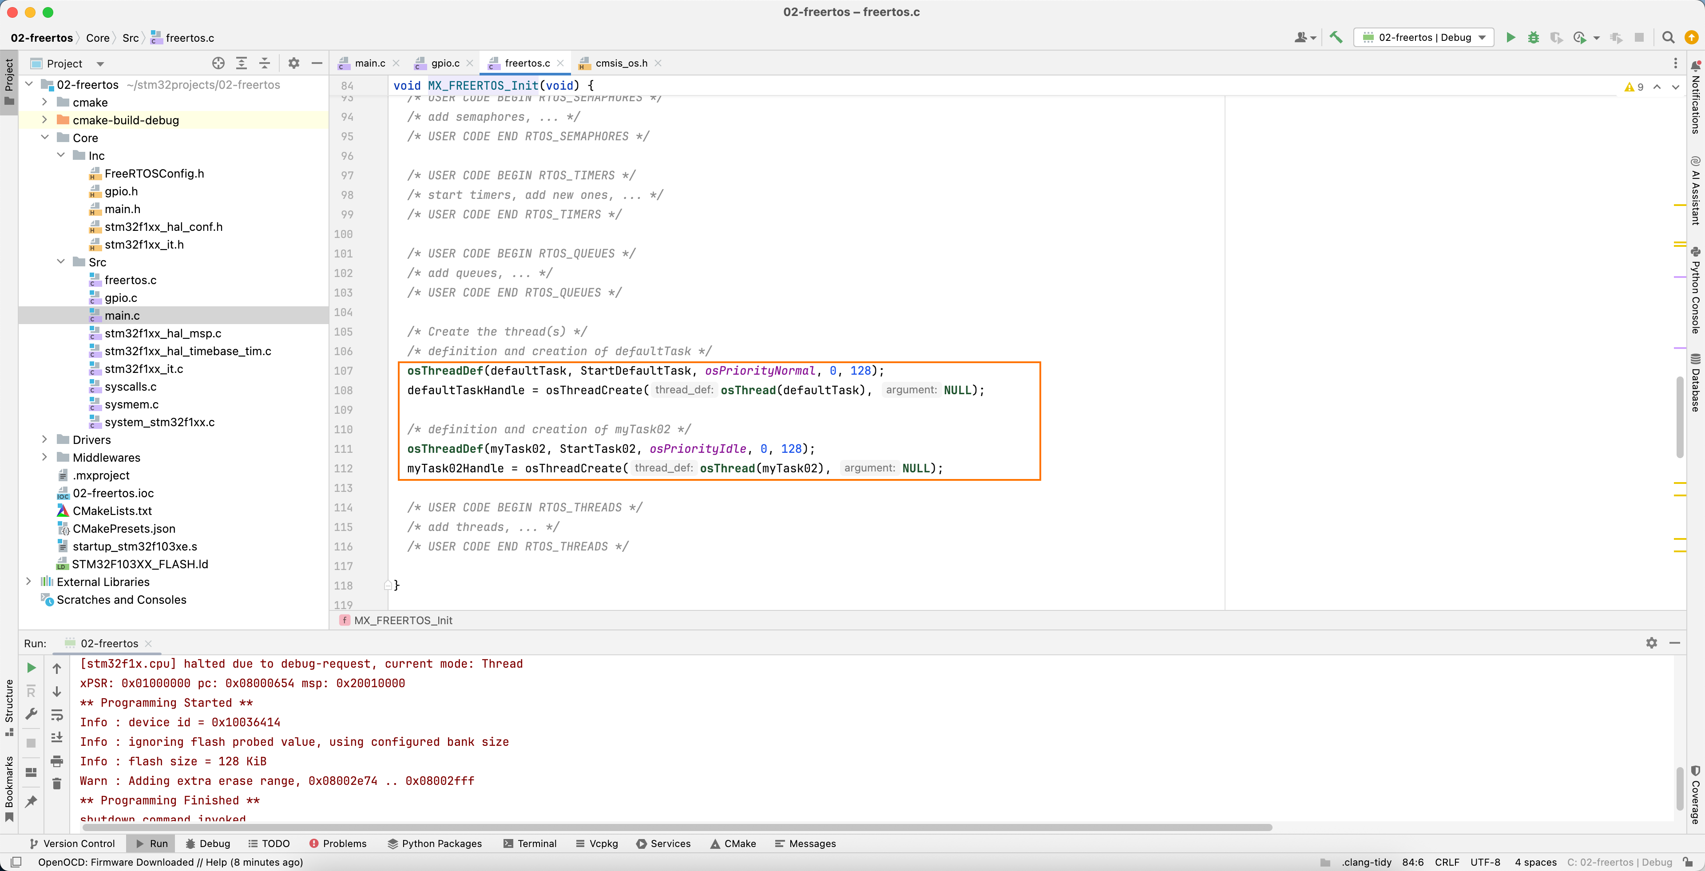Open Search Everywhere magnifier icon
1705x871 pixels.
[1668, 37]
